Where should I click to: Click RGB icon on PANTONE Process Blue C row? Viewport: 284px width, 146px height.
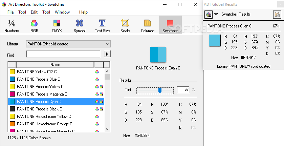click(x=97, y=79)
